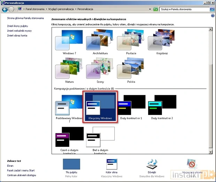The height and width of the screenshot is (182, 216).
Task: Click the Control Panel icon in address bar
Action: (20, 9)
